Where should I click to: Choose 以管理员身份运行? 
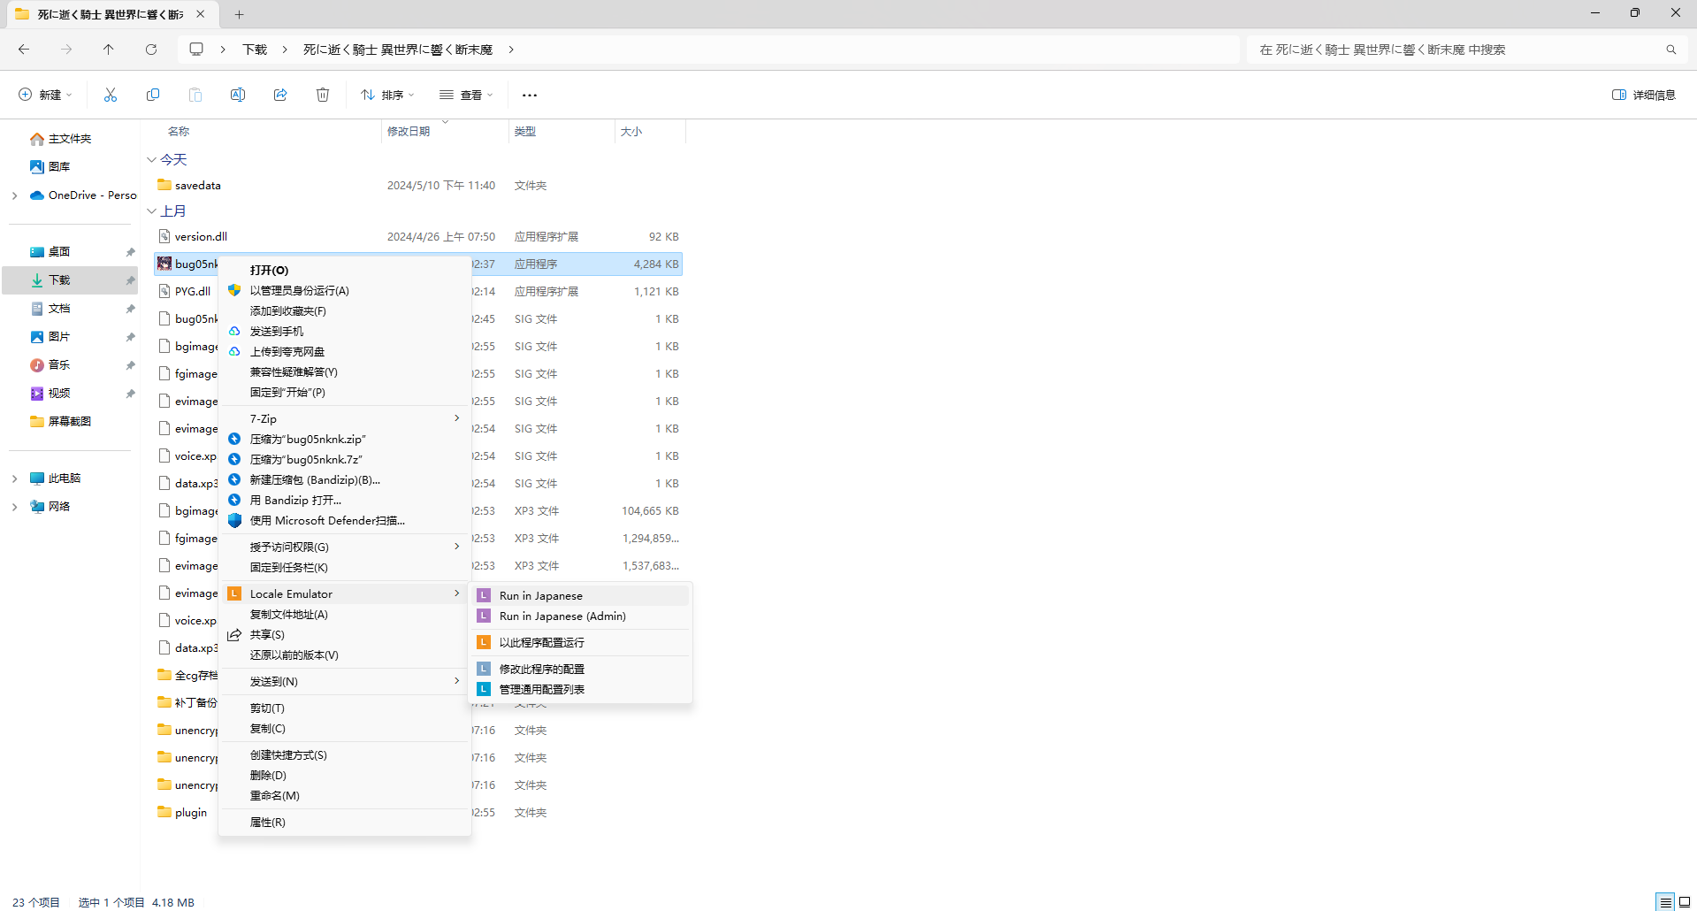[344, 290]
